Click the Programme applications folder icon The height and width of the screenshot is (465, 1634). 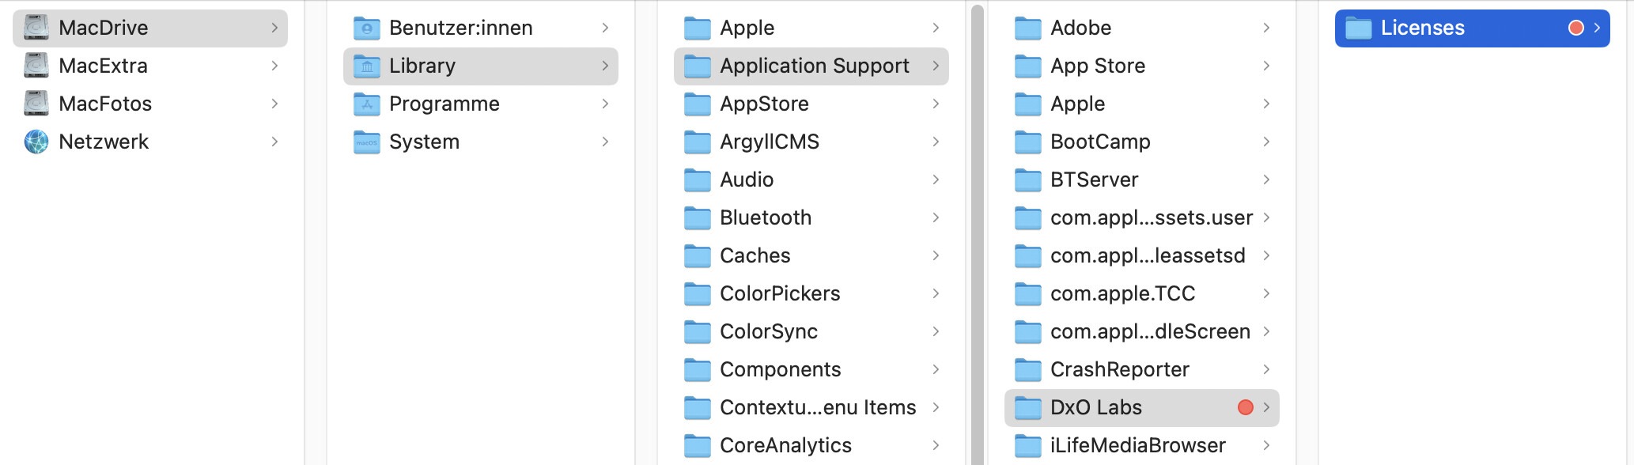367,104
